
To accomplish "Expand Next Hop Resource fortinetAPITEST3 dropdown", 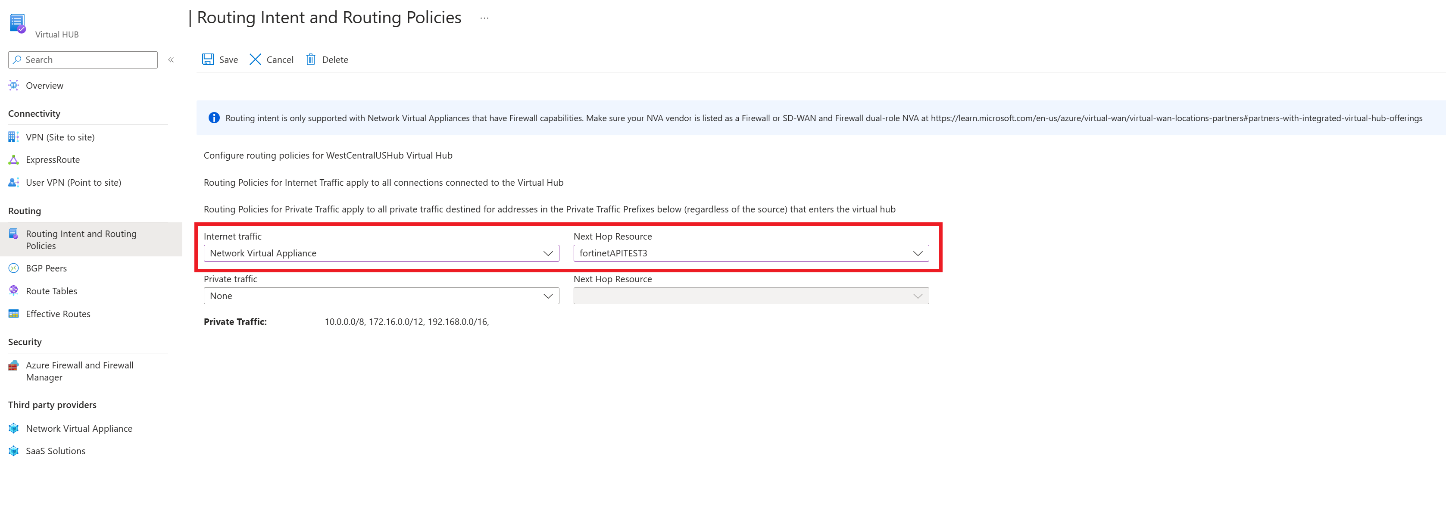I will click(750, 253).
